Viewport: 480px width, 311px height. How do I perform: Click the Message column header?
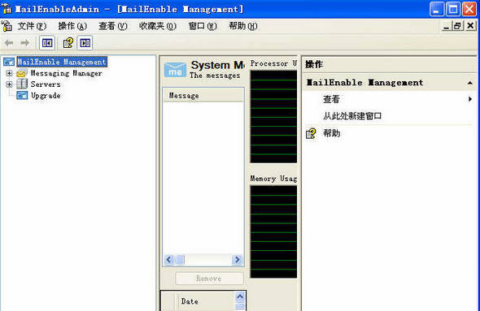203,96
